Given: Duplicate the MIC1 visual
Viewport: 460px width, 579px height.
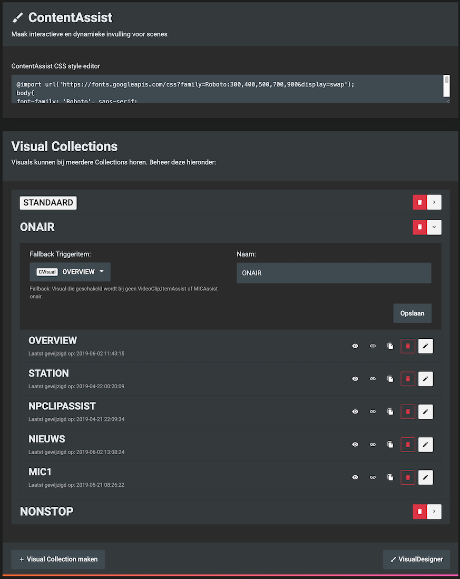Looking at the screenshot, I should 390,477.
